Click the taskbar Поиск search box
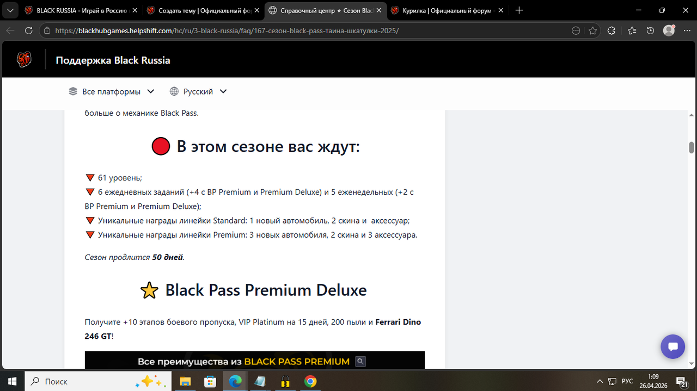Screen dimensions: 697x391 click(98, 381)
